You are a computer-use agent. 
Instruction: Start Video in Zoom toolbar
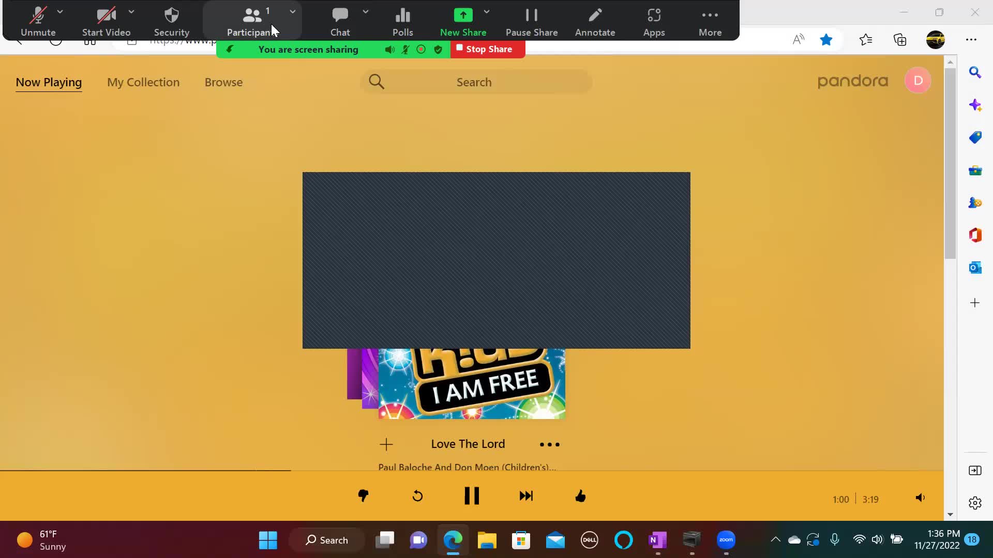[x=106, y=22]
